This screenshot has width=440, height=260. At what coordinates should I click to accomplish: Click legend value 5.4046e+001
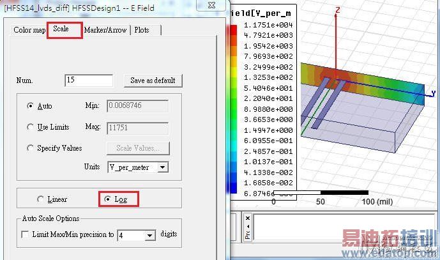click(268, 88)
